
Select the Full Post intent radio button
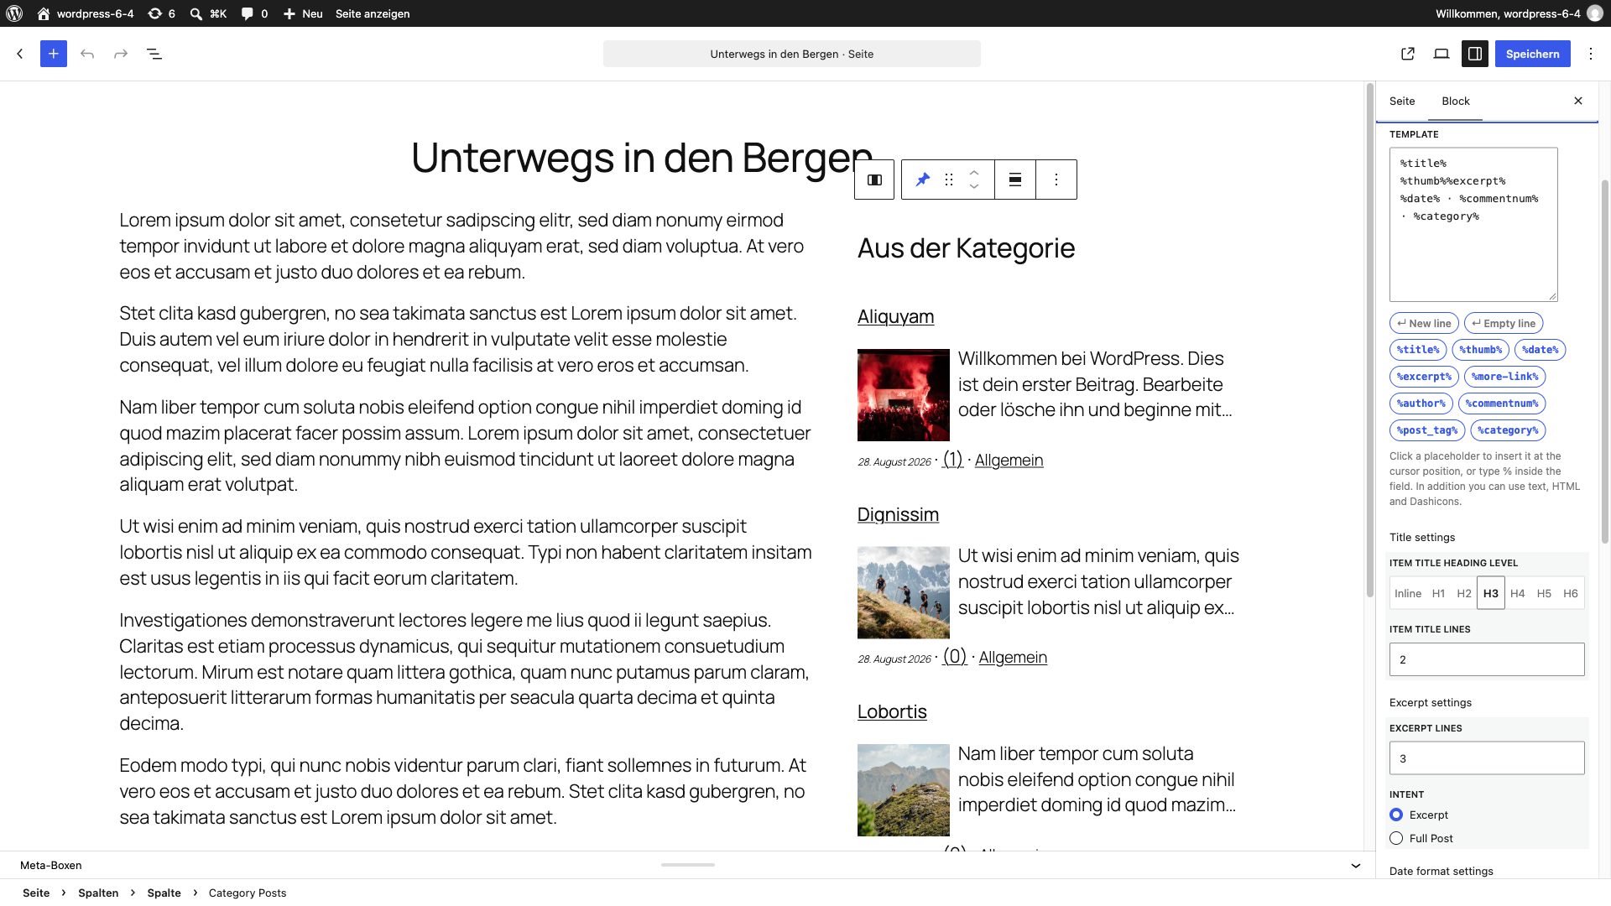(x=1396, y=838)
